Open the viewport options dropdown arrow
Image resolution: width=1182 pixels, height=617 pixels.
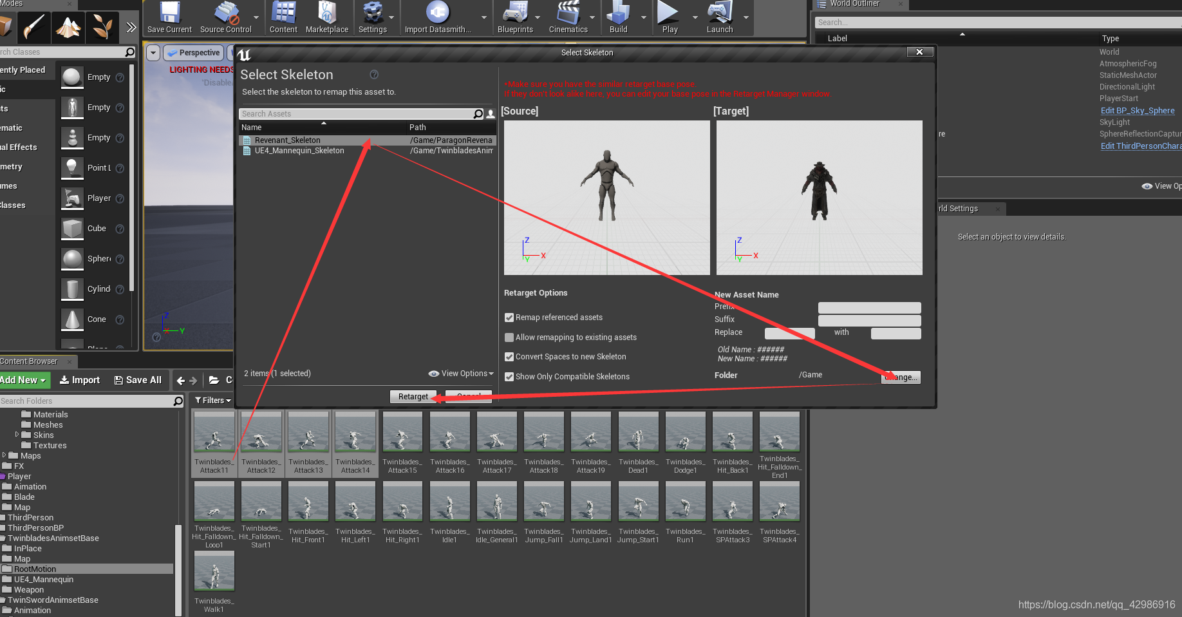pyautogui.click(x=153, y=53)
